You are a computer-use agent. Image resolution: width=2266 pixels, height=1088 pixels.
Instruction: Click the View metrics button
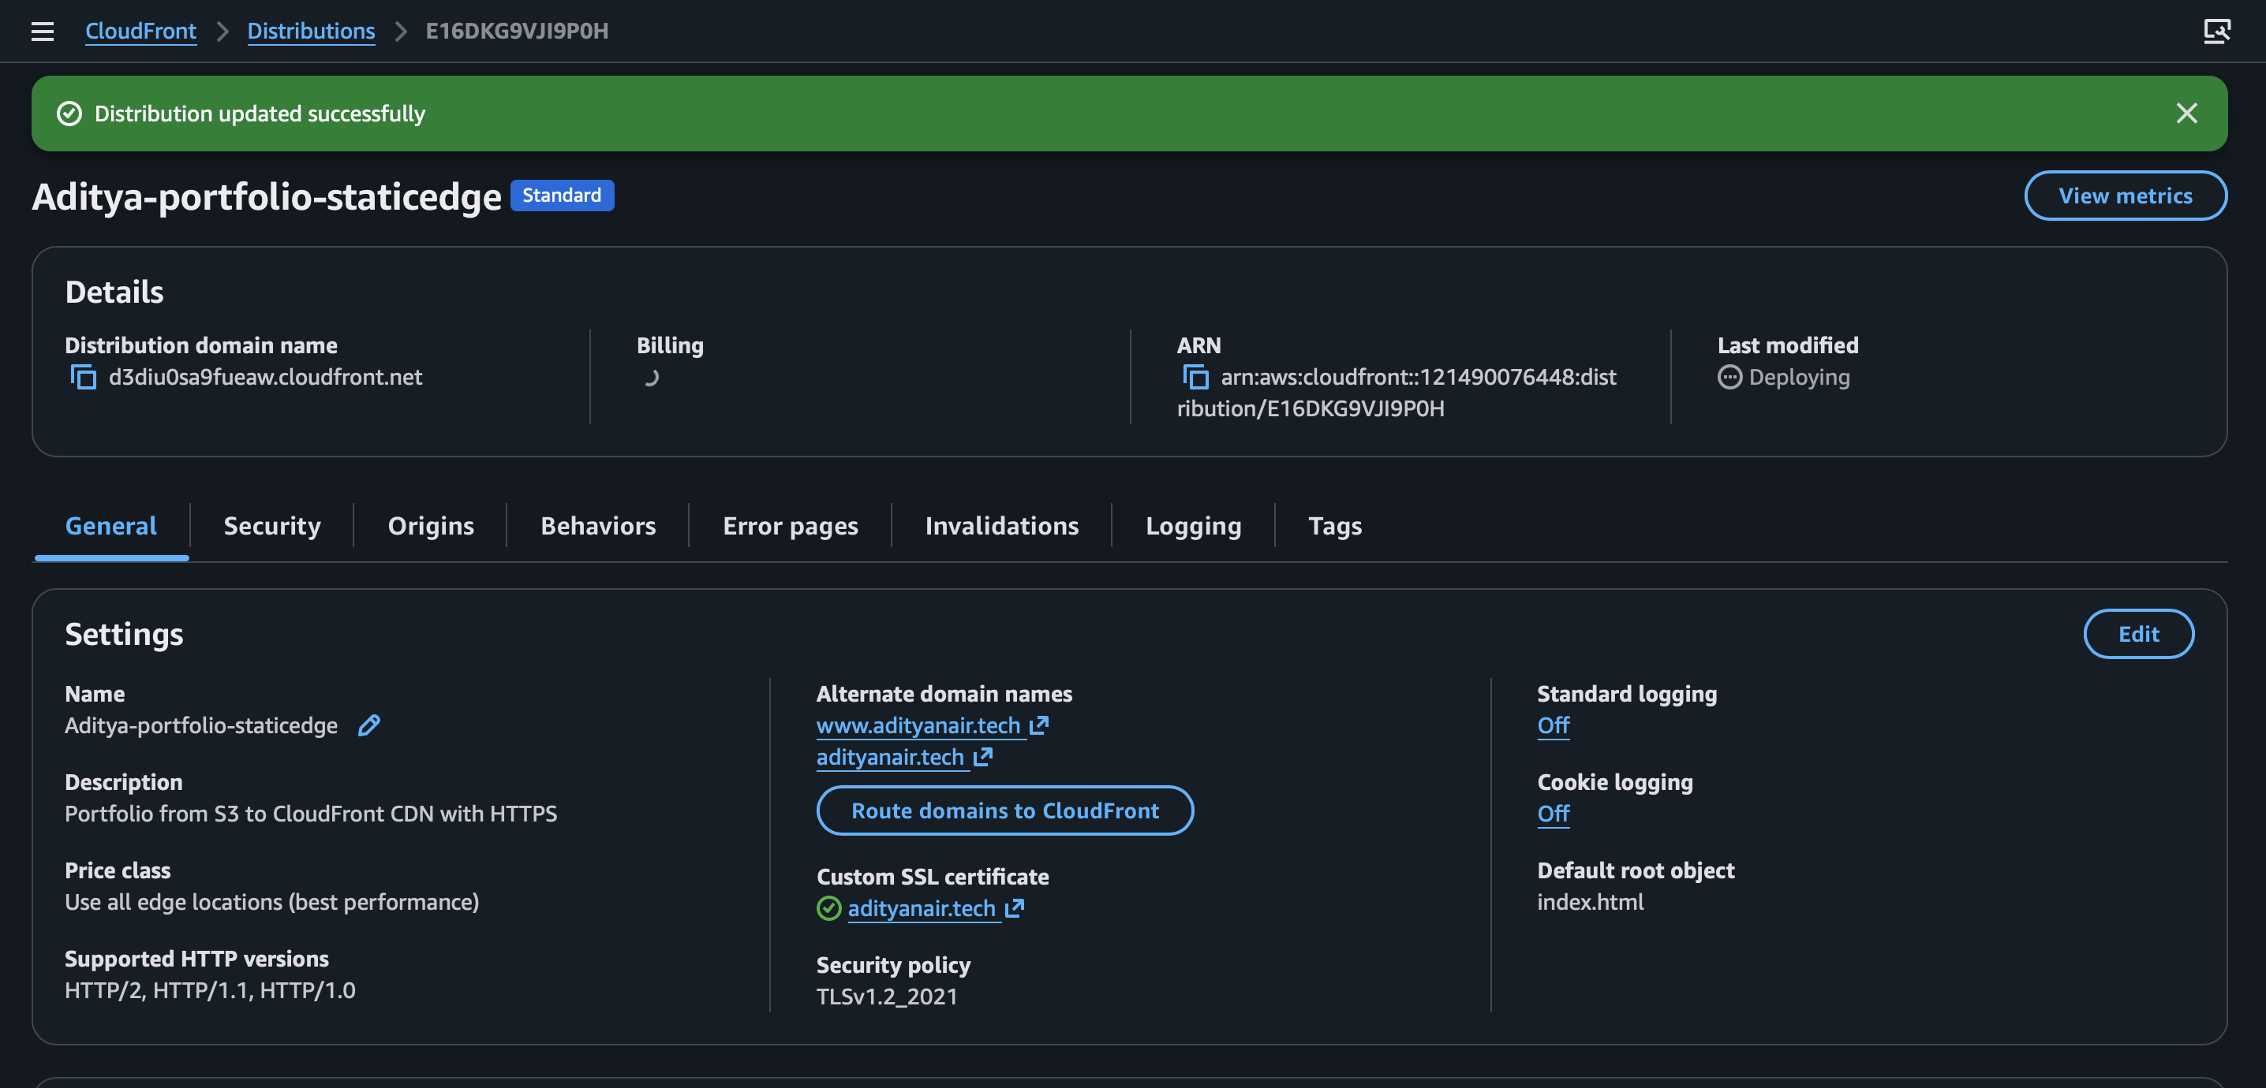click(x=2124, y=196)
